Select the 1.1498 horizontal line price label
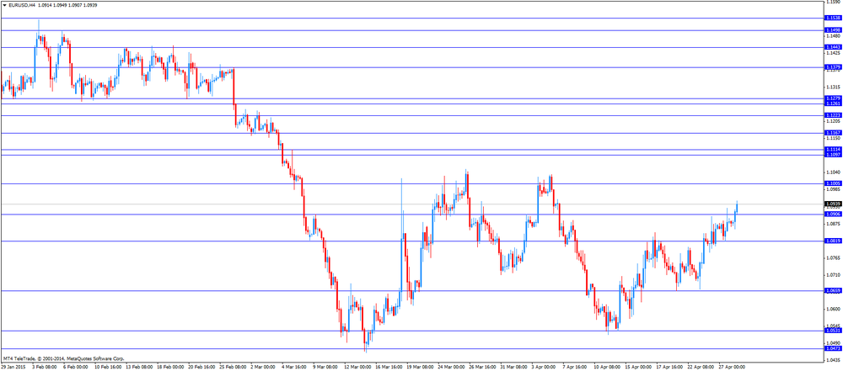 coord(833,30)
